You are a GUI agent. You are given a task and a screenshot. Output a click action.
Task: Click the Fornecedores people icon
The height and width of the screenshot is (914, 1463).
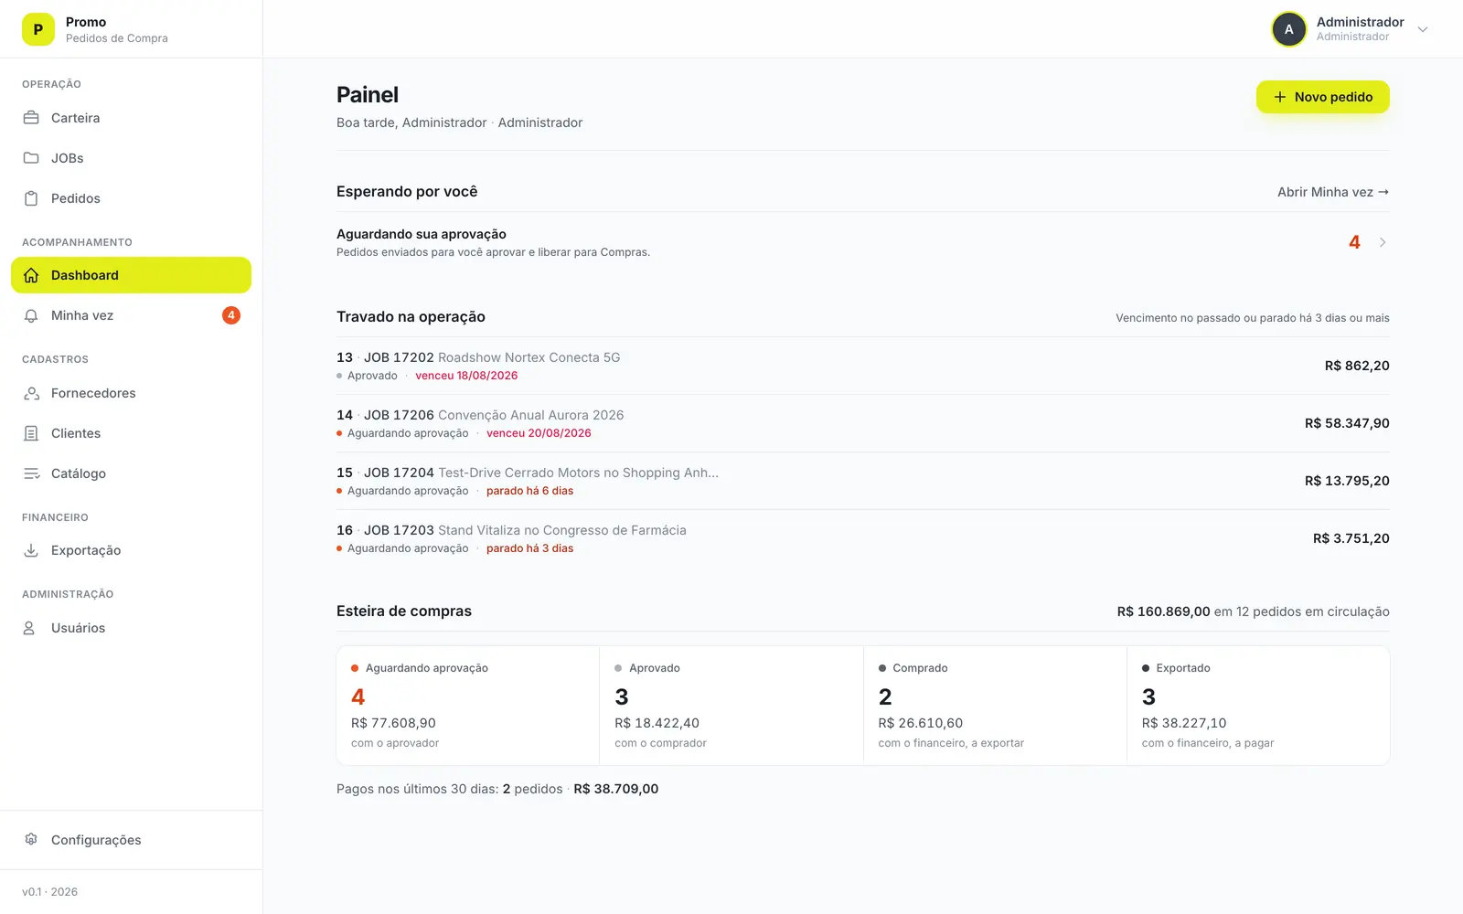point(31,393)
